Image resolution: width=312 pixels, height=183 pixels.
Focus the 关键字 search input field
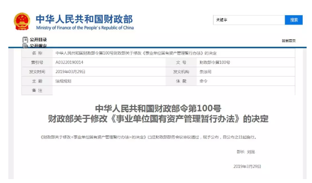point(249,20)
